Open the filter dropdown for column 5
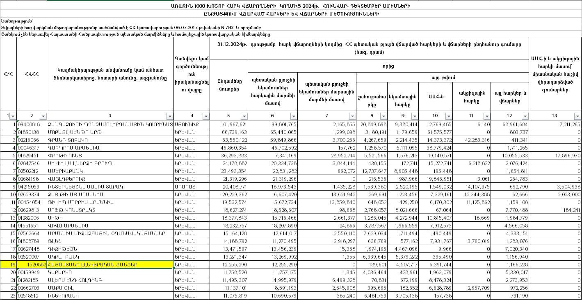 tap(244, 116)
